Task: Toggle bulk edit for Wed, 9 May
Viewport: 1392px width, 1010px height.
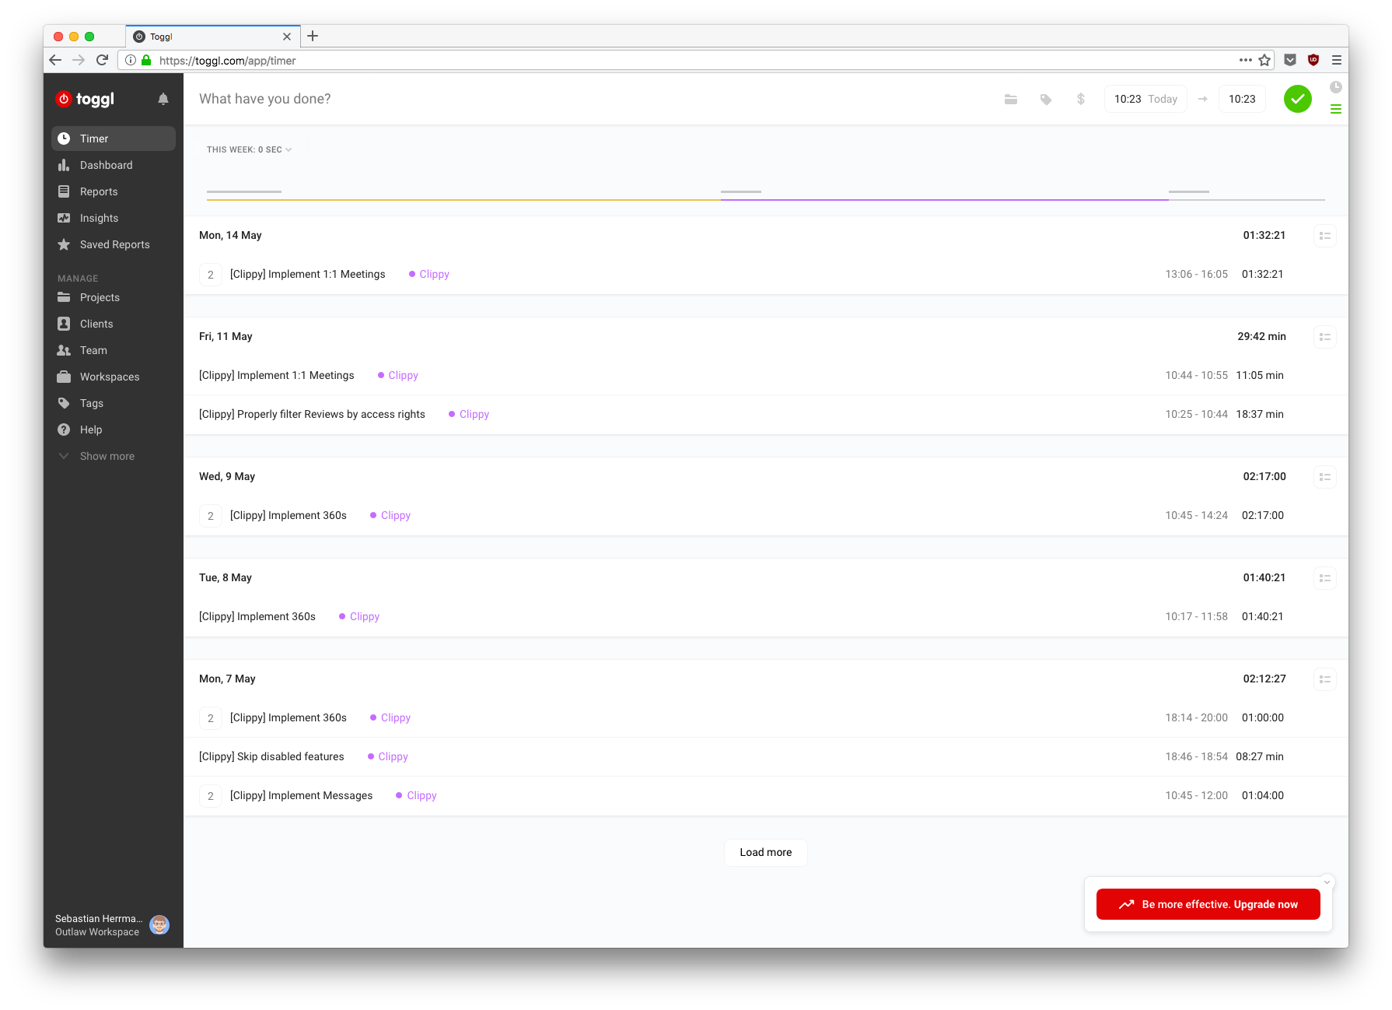Action: (x=1325, y=477)
